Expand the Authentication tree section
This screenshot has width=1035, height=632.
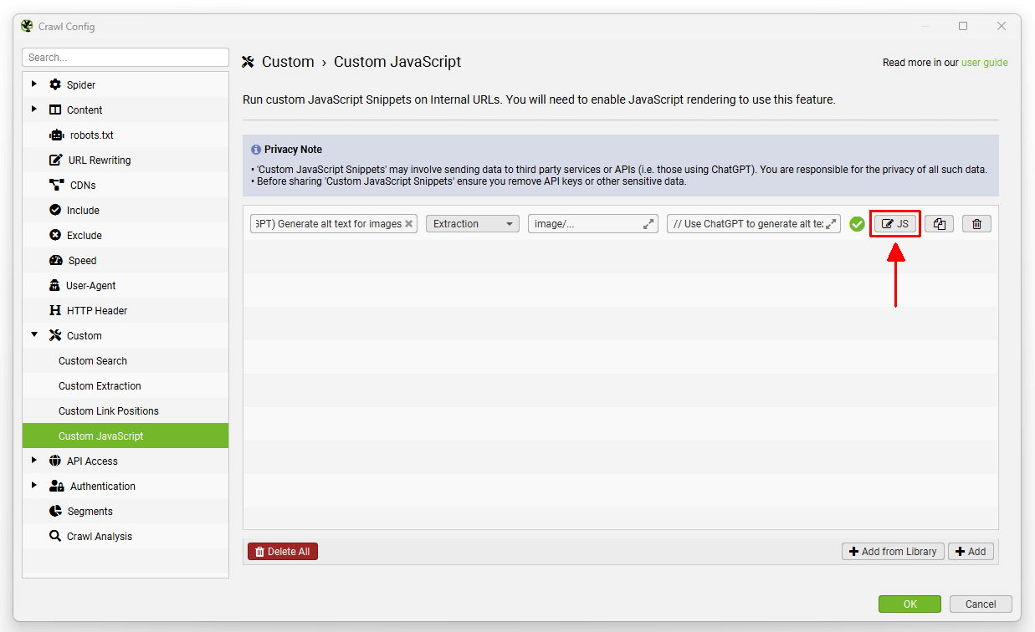pos(34,485)
